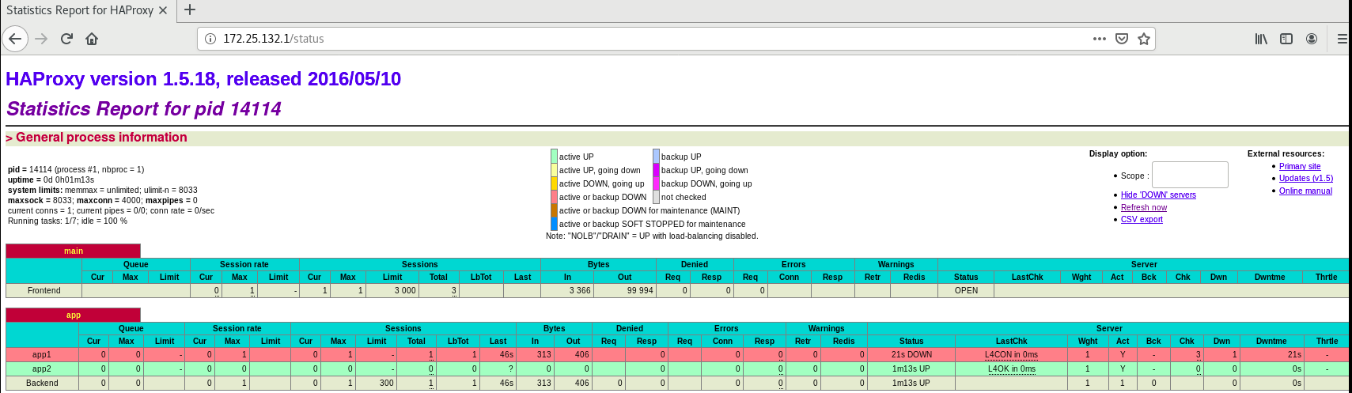Click the Frontend row label
Image resolution: width=1352 pixels, height=393 pixels.
click(x=44, y=290)
